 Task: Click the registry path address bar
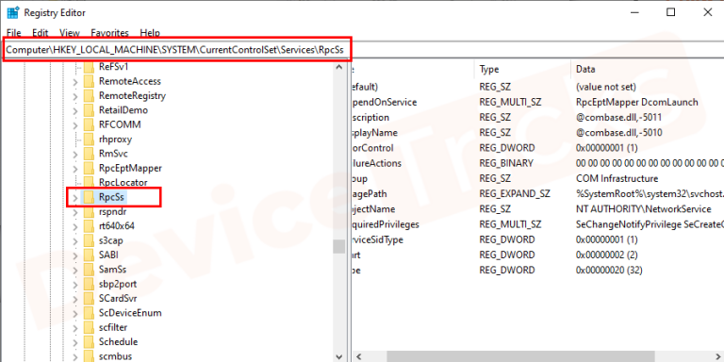[178, 49]
